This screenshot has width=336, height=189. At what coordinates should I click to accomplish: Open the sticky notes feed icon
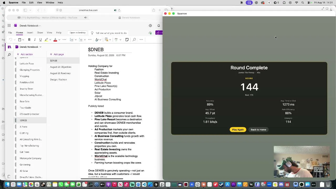[x=127, y=40]
